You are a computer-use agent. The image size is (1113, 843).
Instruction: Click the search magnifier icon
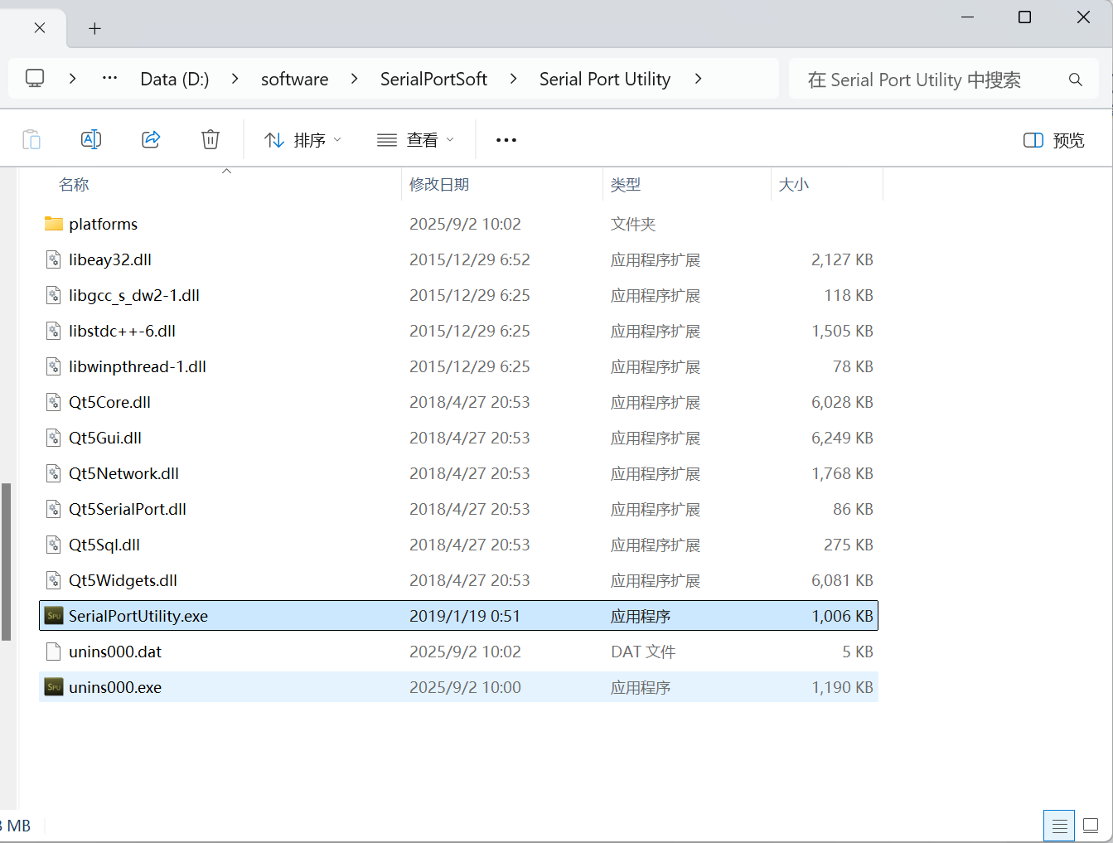pyautogui.click(x=1076, y=80)
